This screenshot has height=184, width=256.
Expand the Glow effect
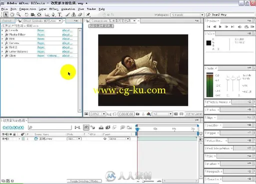point(2,56)
